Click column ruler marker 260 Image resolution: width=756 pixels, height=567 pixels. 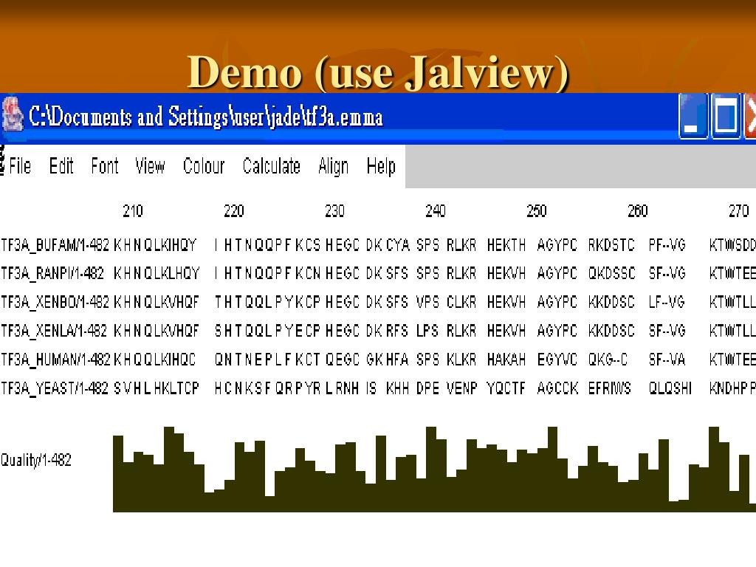637,210
